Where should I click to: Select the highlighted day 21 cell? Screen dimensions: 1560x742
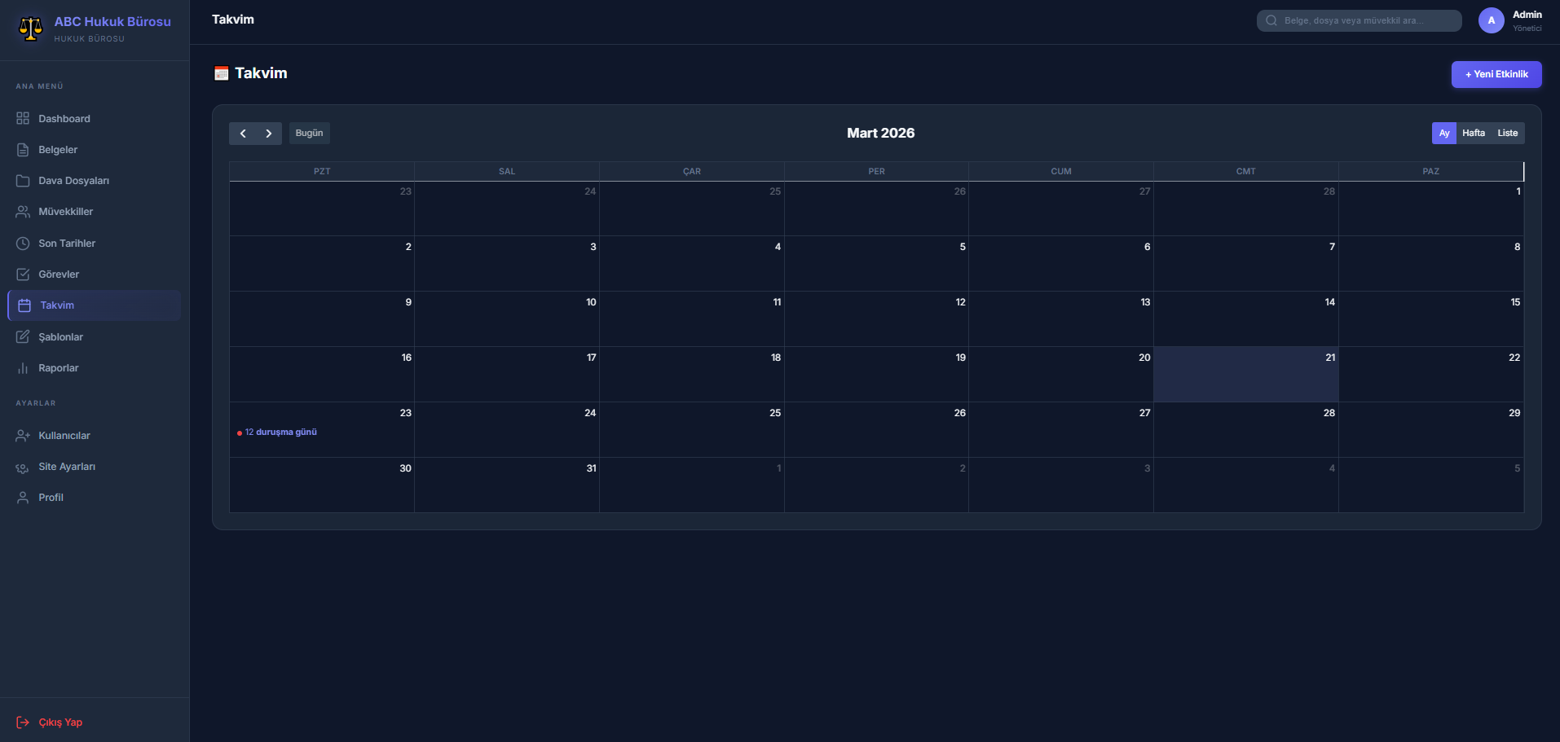pyautogui.click(x=1246, y=375)
